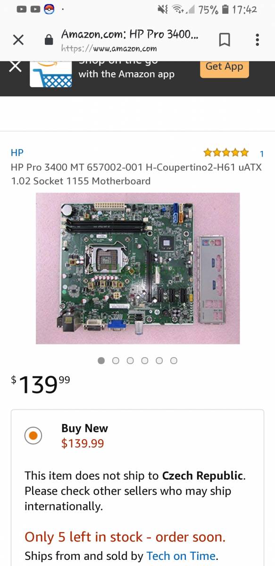Tap the battery status icon
Screen dimensions: 275x566
[x=225, y=9]
